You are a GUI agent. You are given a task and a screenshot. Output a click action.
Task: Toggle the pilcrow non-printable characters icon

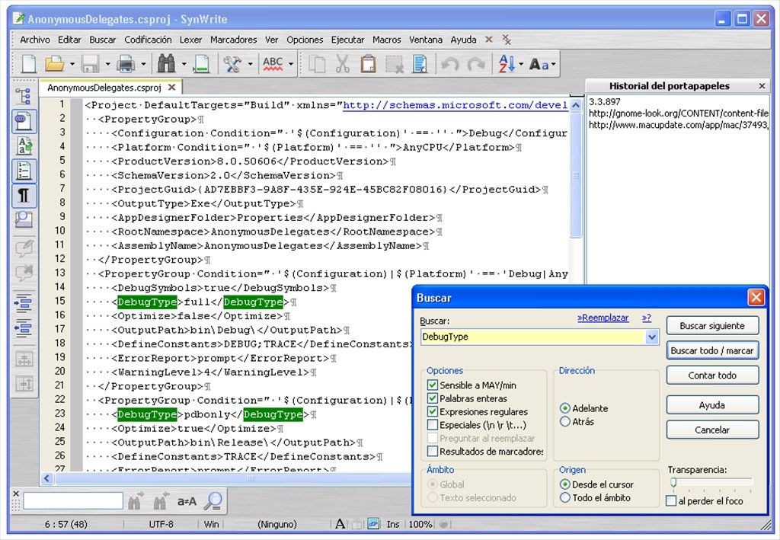coord(24,196)
